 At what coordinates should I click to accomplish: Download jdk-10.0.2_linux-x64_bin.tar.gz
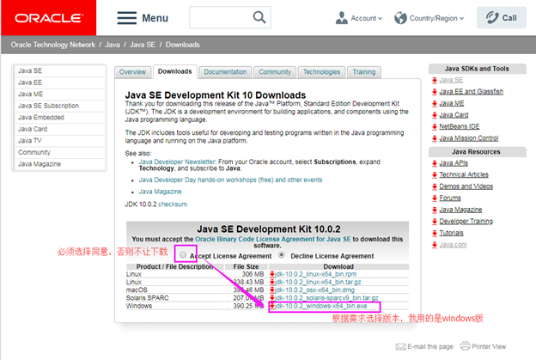tap(318, 282)
